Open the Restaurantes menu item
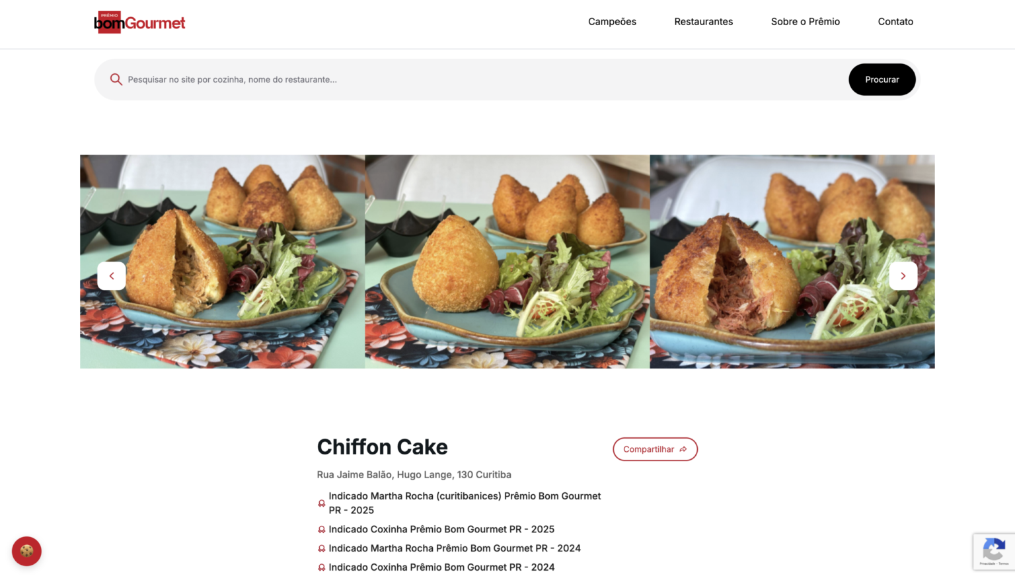Image resolution: width=1015 pixels, height=578 pixels. pyautogui.click(x=703, y=22)
